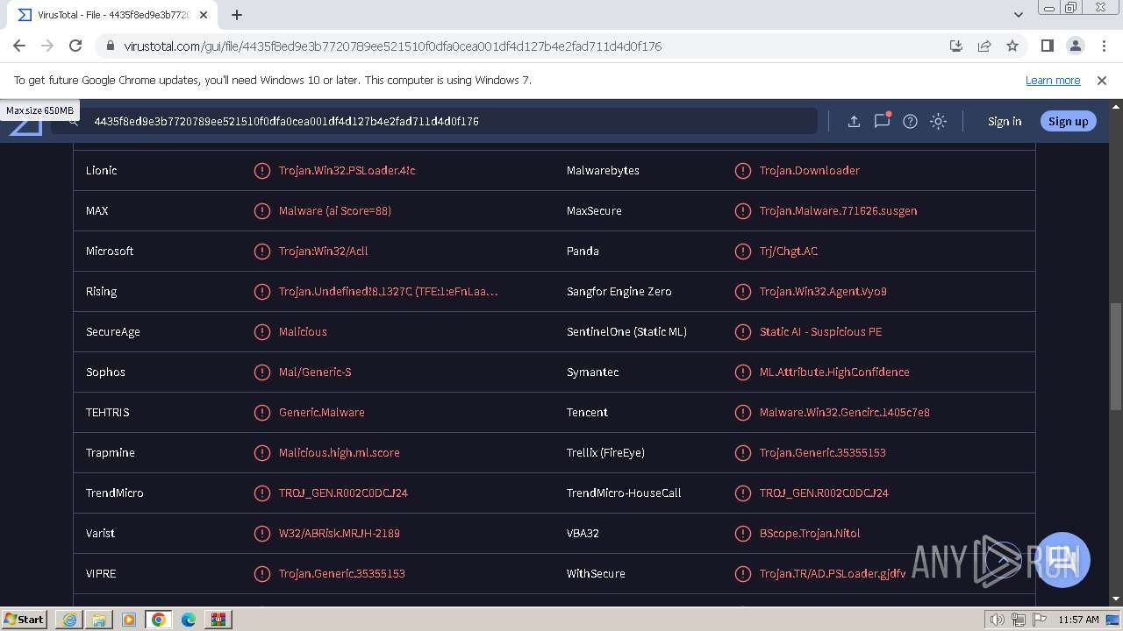The width and height of the screenshot is (1123, 631).
Task: Click the alert icon beside Mal/Generic-S
Action: pos(261,372)
